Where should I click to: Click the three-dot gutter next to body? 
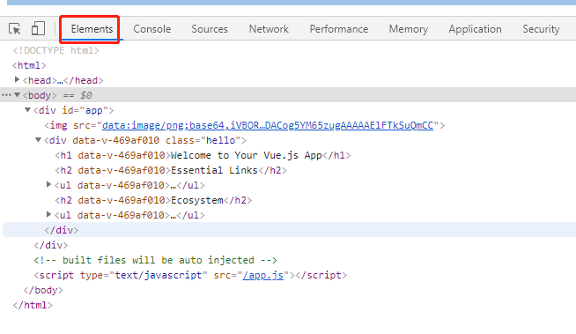[x=6, y=95]
